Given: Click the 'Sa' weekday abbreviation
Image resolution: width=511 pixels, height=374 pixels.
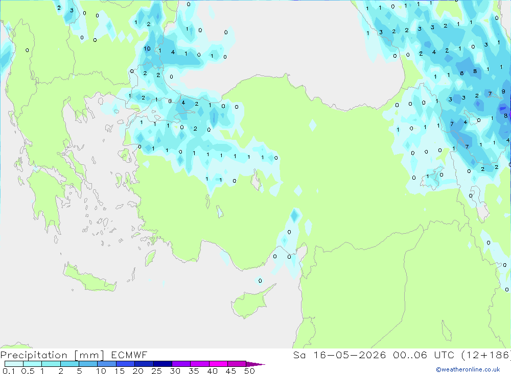Looking at the screenshot, I should tap(299, 355).
